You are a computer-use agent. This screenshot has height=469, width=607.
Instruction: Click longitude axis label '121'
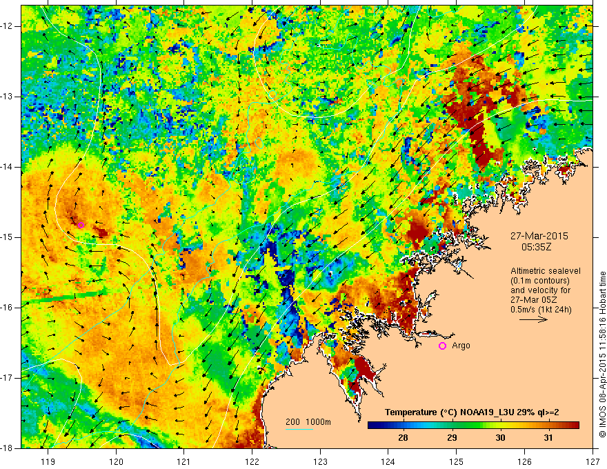pyautogui.click(x=184, y=461)
